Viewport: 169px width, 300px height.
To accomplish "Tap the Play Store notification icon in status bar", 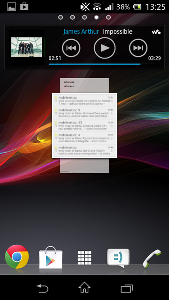I will point(24,6).
